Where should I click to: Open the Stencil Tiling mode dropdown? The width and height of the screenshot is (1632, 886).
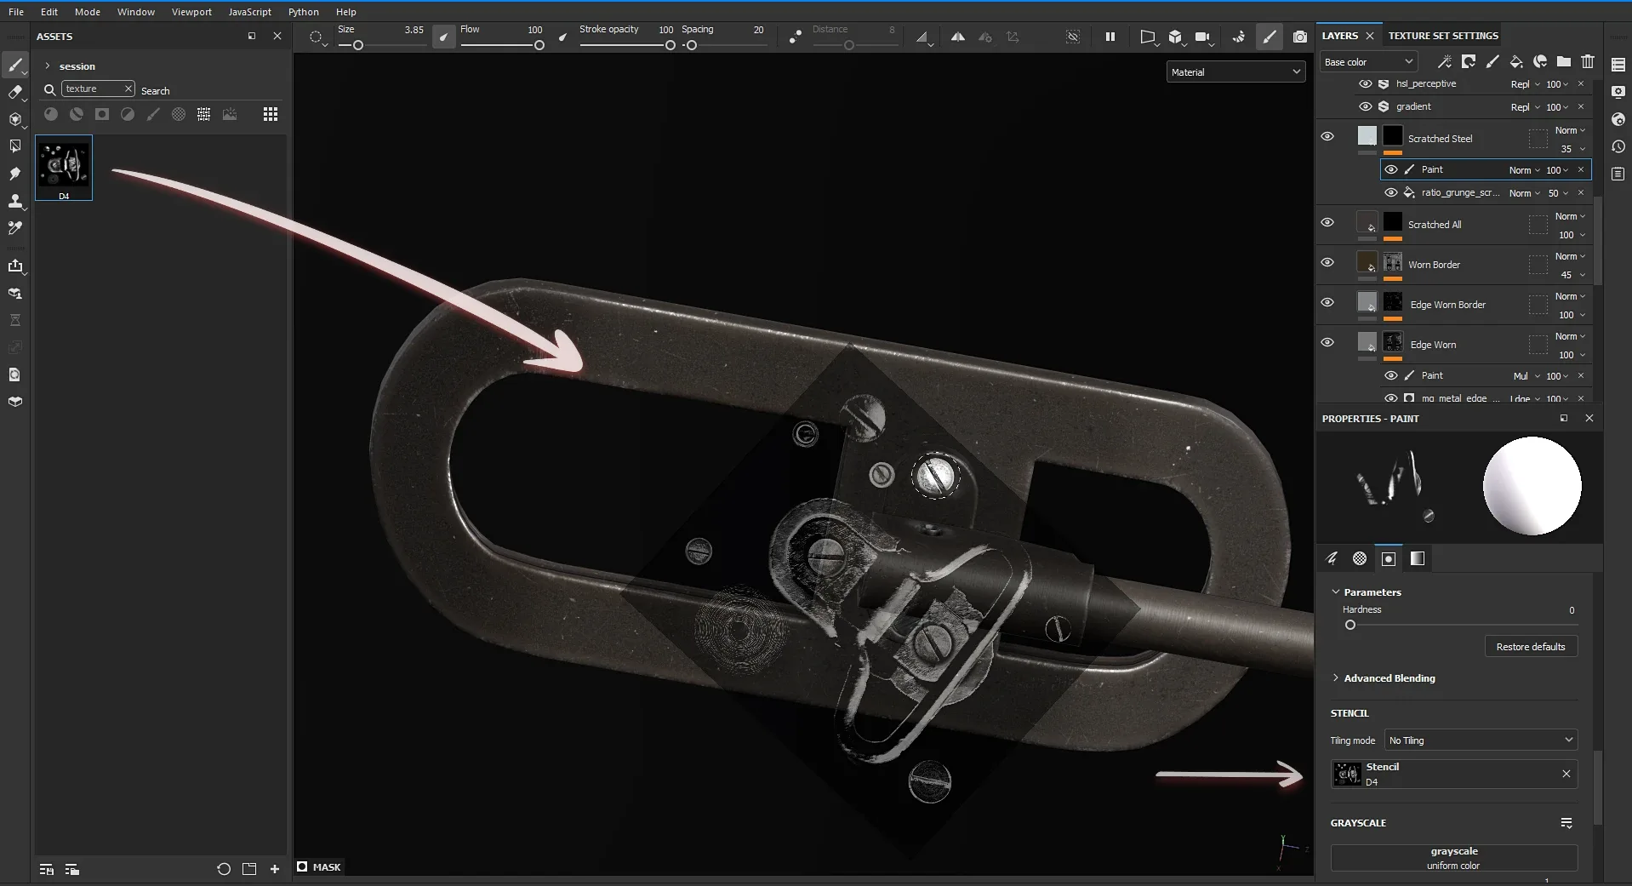click(1481, 740)
